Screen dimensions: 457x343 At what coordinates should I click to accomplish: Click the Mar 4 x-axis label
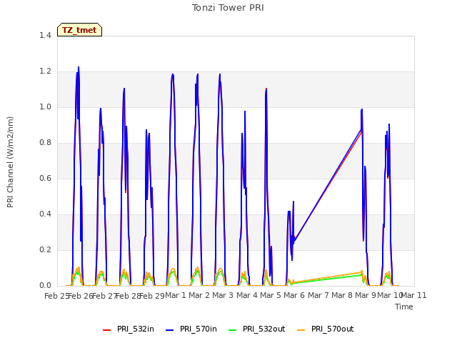(247, 295)
